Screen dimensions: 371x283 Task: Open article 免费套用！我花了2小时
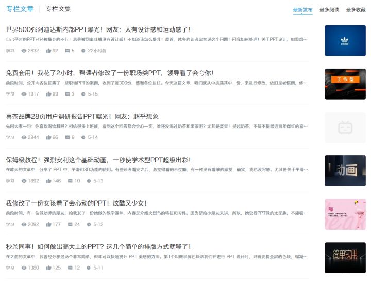click(110, 73)
